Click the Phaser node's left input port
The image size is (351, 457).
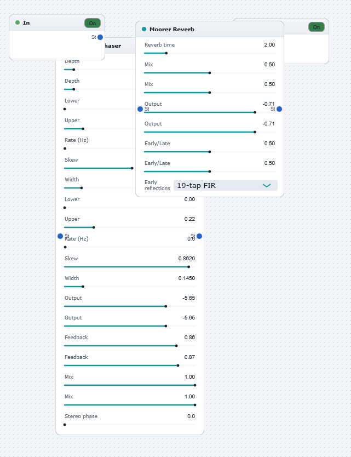pyautogui.click(x=60, y=236)
